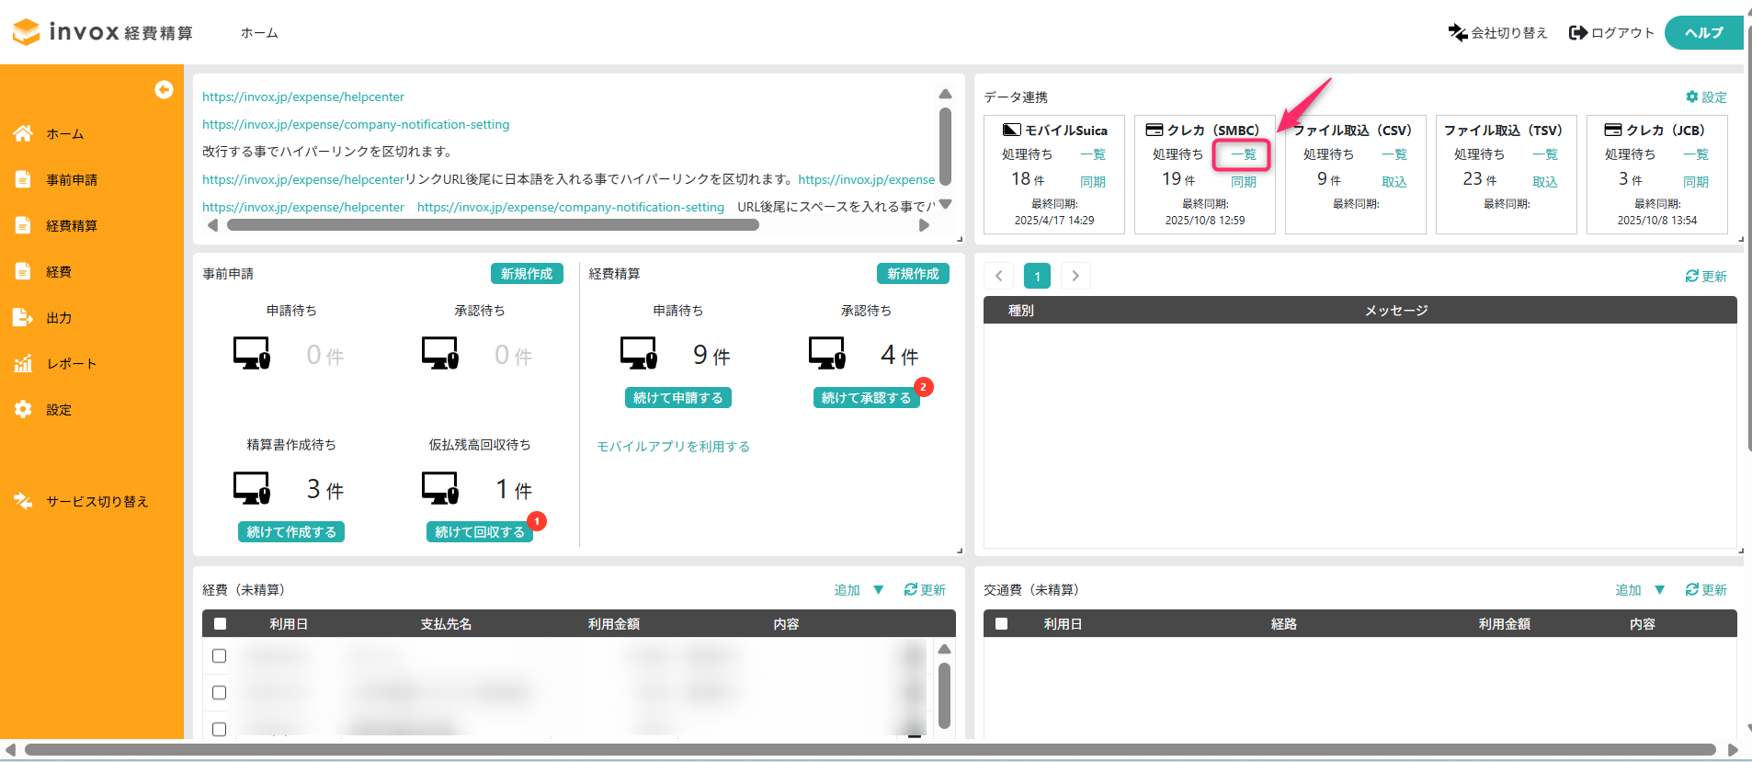Image resolution: width=1752 pixels, height=762 pixels.
Task: Toggle select-all checkbox in 交通費 table header
Action: click(x=1001, y=624)
